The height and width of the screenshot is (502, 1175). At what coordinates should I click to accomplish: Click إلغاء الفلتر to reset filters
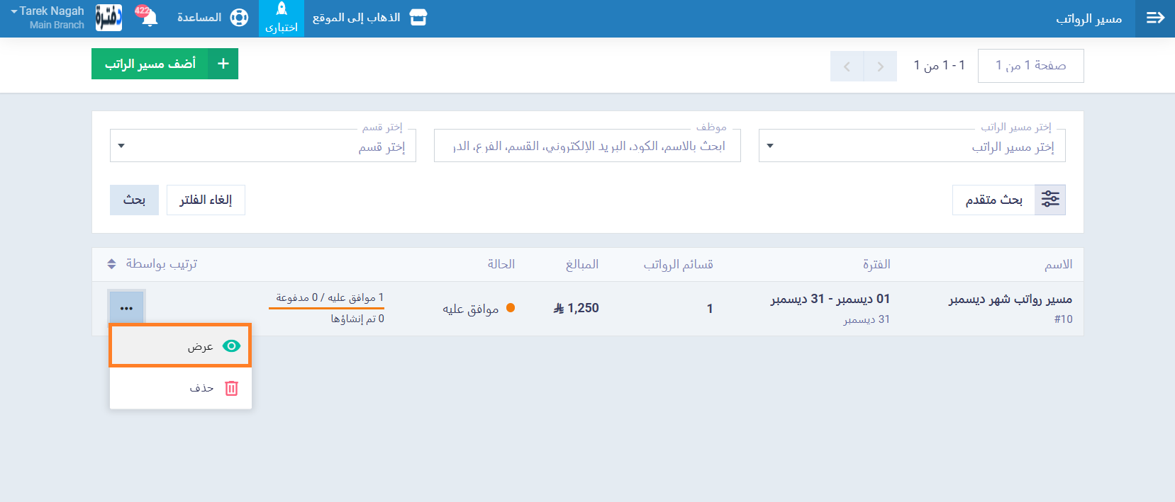[206, 200]
